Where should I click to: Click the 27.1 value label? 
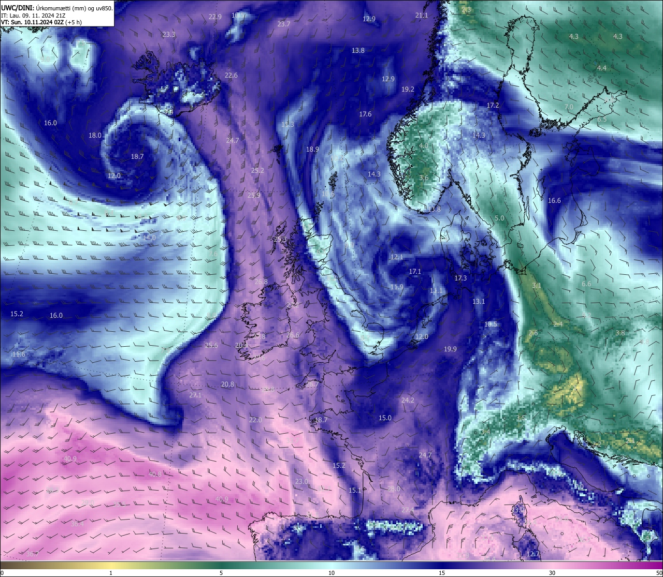click(195, 395)
